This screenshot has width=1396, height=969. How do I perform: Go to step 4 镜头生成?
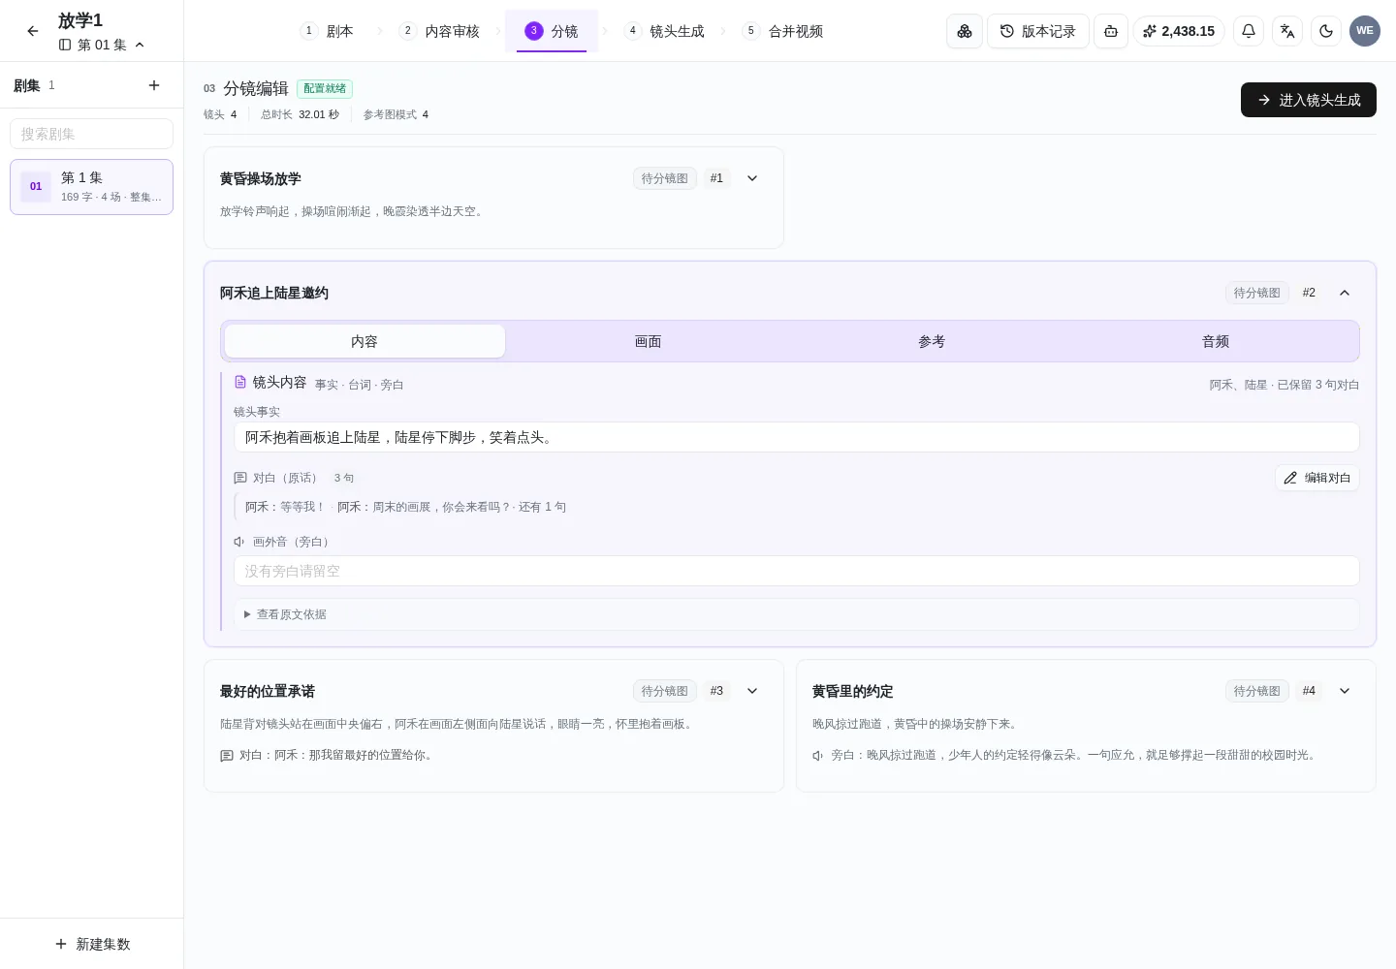coord(664,31)
